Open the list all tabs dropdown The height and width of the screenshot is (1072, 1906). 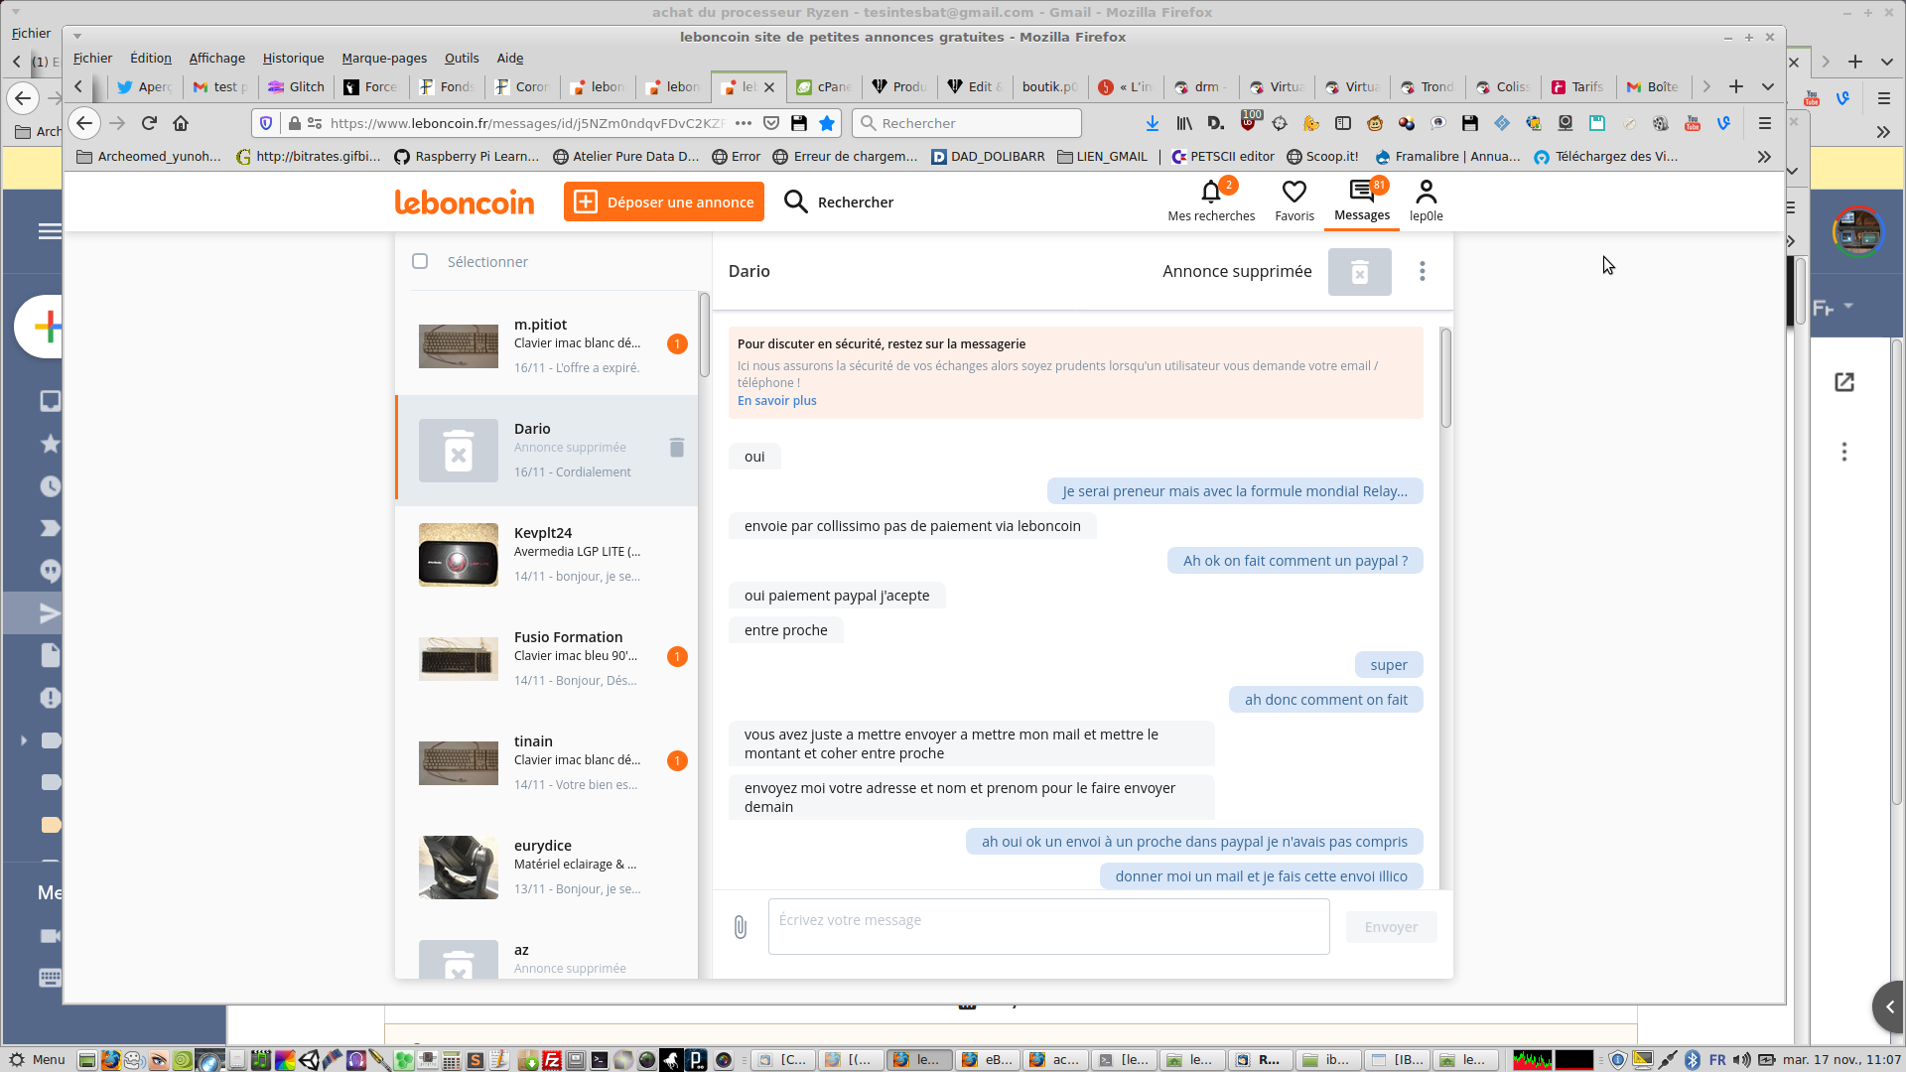pos(1768,87)
